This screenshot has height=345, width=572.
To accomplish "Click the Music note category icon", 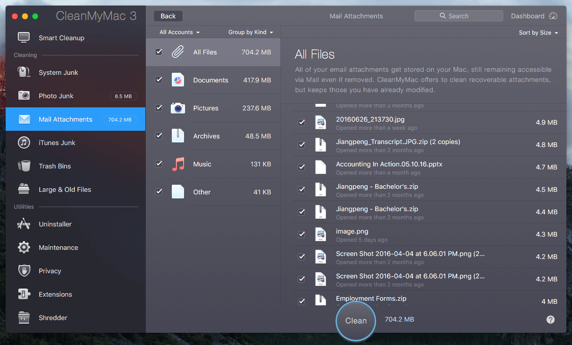I will pyautogui.click(x=178, y=164).
